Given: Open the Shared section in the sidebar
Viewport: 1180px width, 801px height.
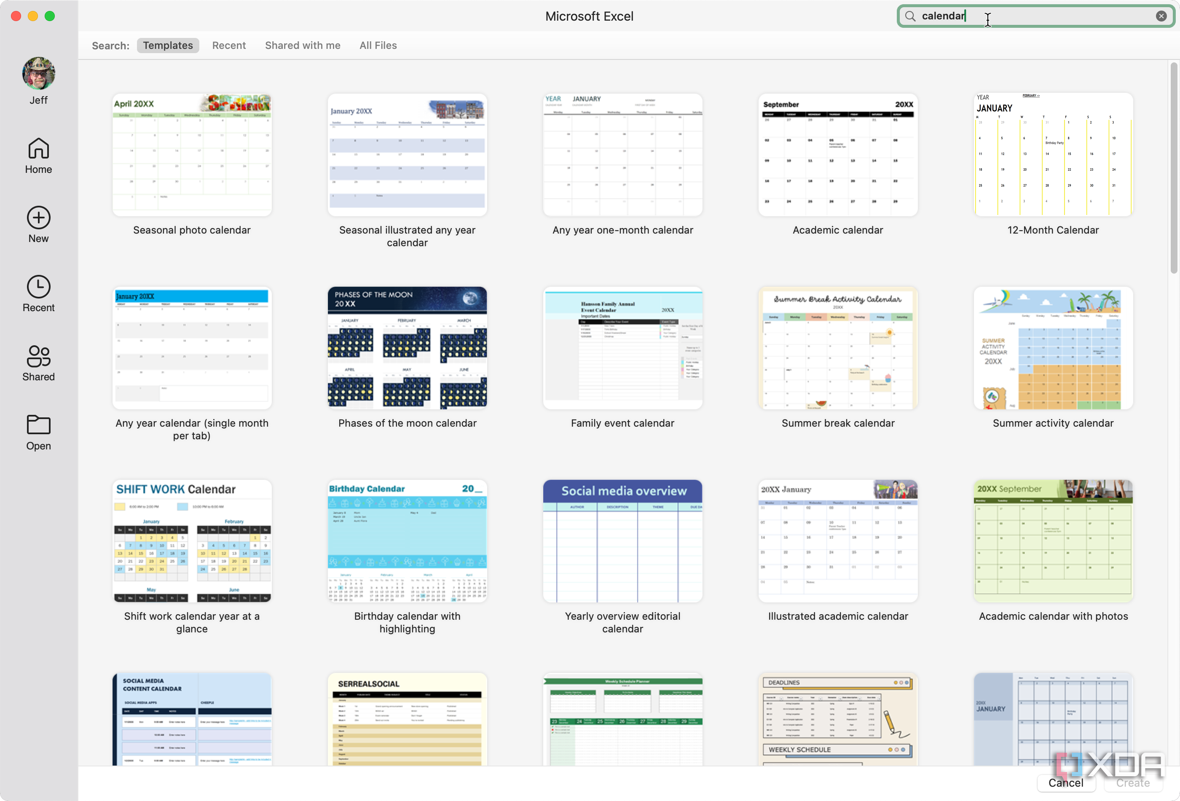Looking at the screenshot, I should (x=38, y=362).
